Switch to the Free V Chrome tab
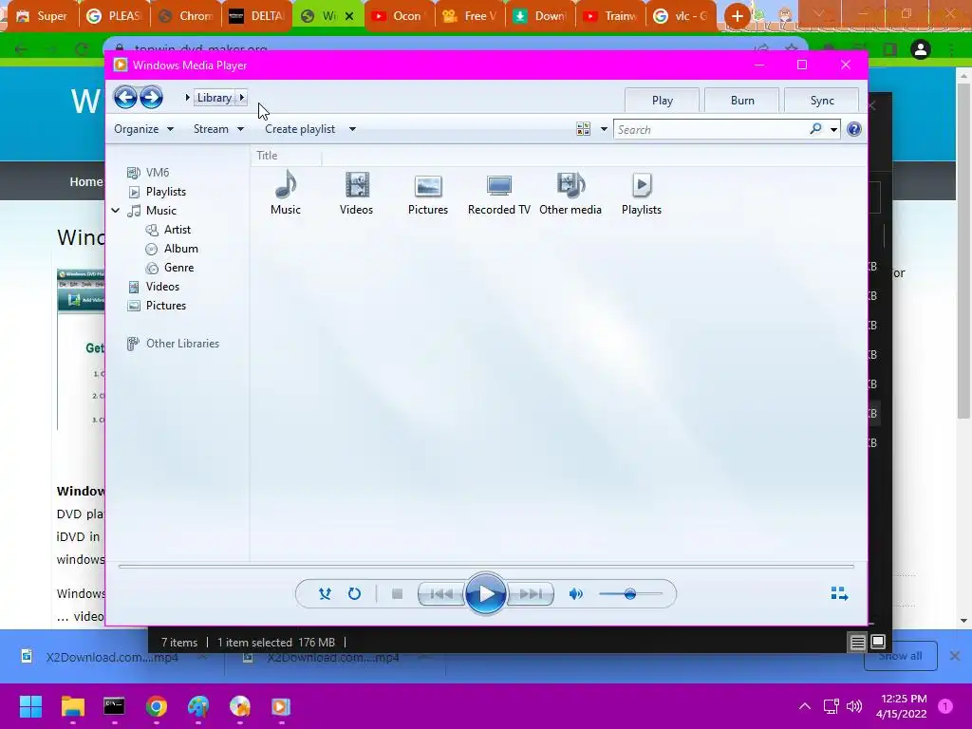The width and height of the screenshot is (972, 729). (470, 16)
